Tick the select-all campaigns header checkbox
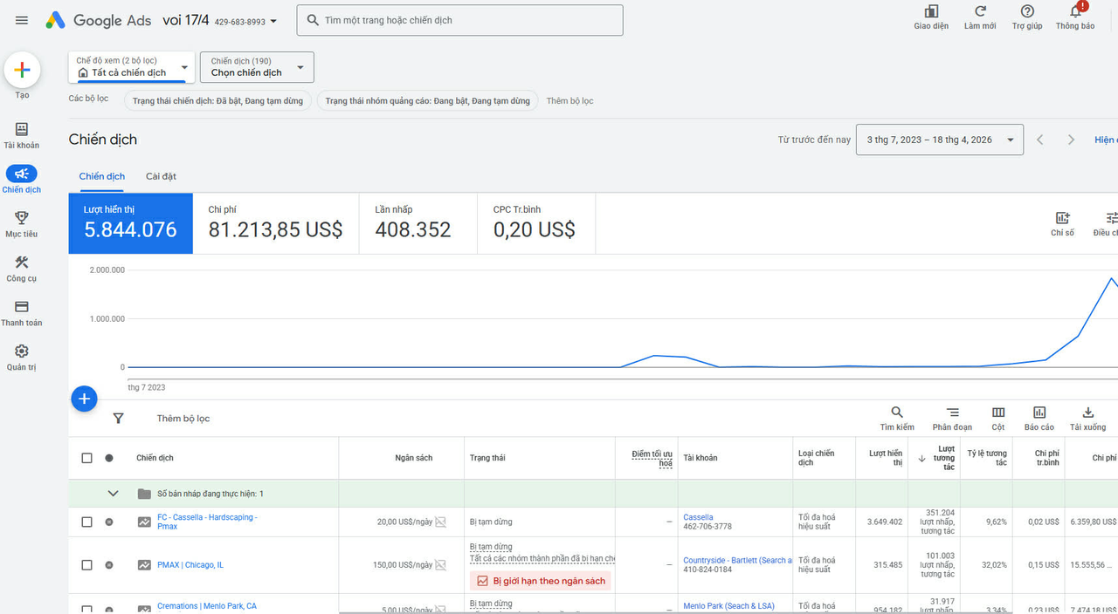 pos(86,458)
